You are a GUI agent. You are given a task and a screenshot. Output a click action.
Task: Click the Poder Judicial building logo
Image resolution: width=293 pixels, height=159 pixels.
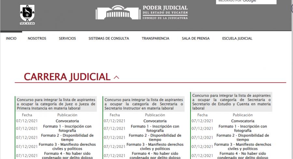click(x=118, y=12)
